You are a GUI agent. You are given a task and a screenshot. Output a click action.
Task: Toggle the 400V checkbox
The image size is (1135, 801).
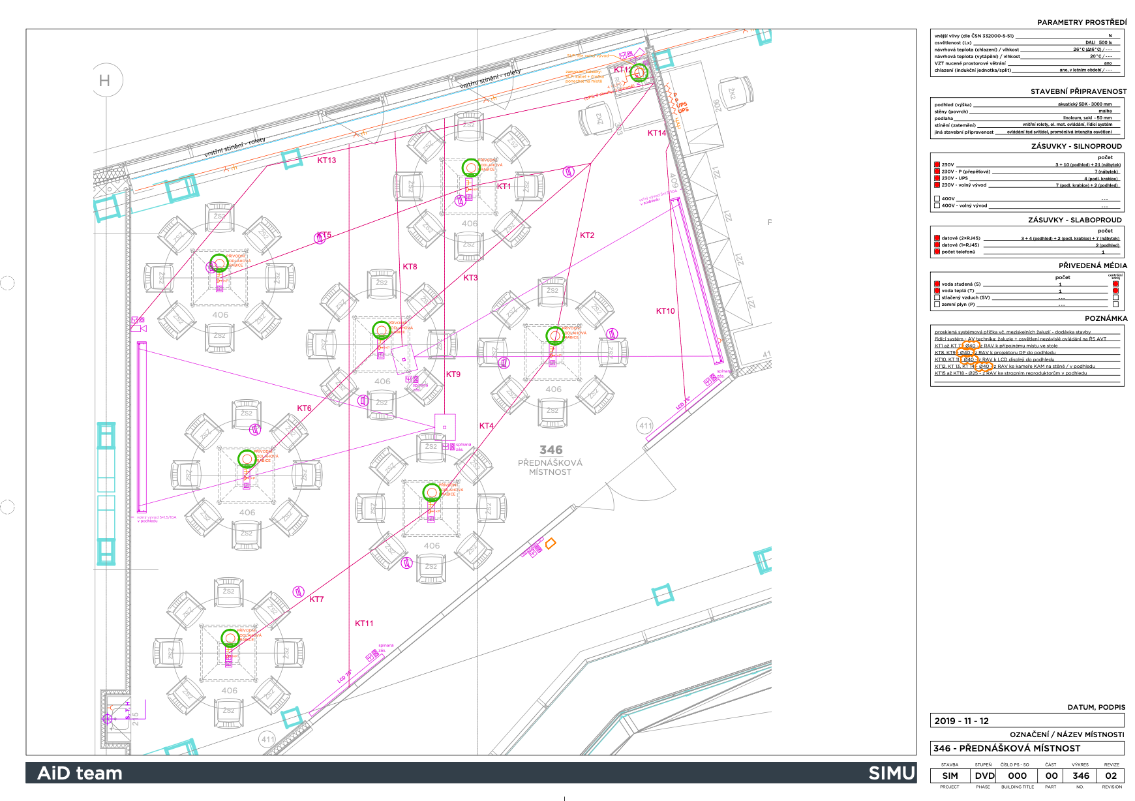coord(937,199)
